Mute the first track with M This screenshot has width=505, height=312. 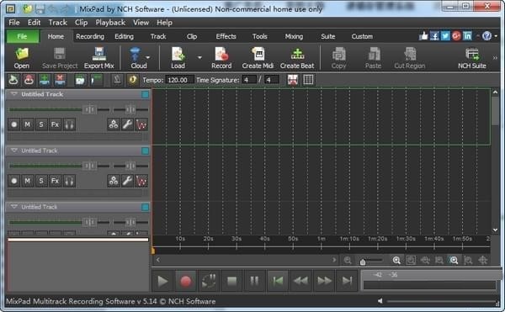click(28, 124)
